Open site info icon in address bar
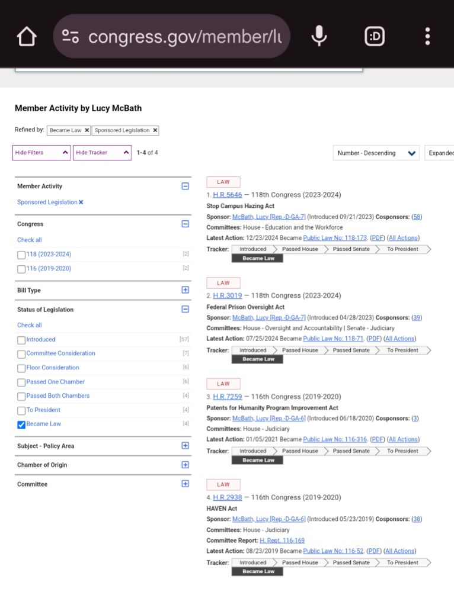This screenshot has width=454, height=592. coord(71,37)
